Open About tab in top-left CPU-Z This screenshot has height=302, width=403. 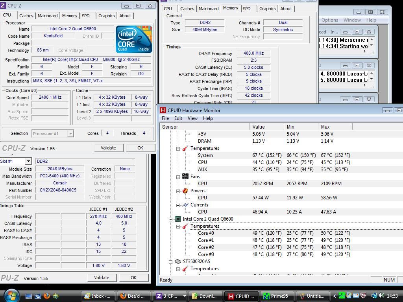point(125,16)
